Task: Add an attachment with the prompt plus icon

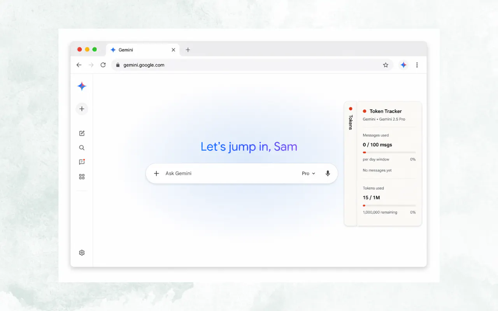Action: 156,173
